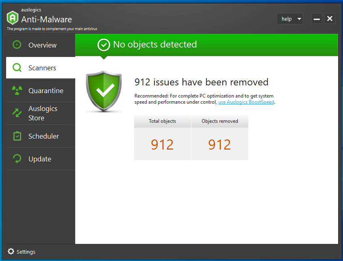Click the circled checkmark in the banner
Viewport: 343px width, 261px height.
pyautogui.click(x=104, y=45)
